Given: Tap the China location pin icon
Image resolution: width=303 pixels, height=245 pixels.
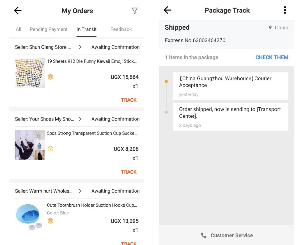Looking at the screenshot, I should [270, 27].
